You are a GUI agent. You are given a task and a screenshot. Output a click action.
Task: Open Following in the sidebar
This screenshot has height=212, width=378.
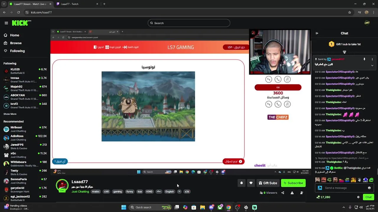pyautogui.click(x=14, y=51)
